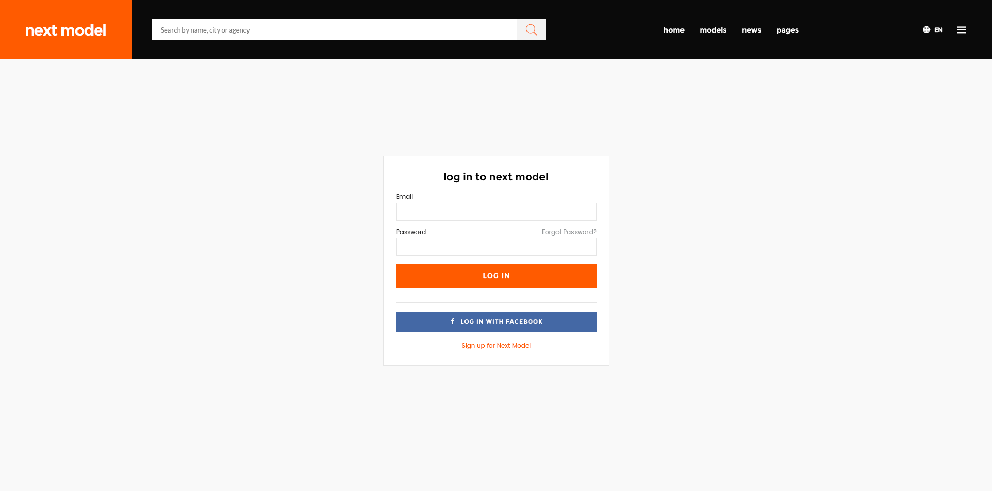
Task: Select Log in with Facebook button
Action: click(496, 322)
